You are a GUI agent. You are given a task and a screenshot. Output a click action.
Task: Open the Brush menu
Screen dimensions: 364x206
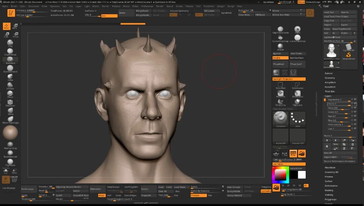[x=14, y=6]
